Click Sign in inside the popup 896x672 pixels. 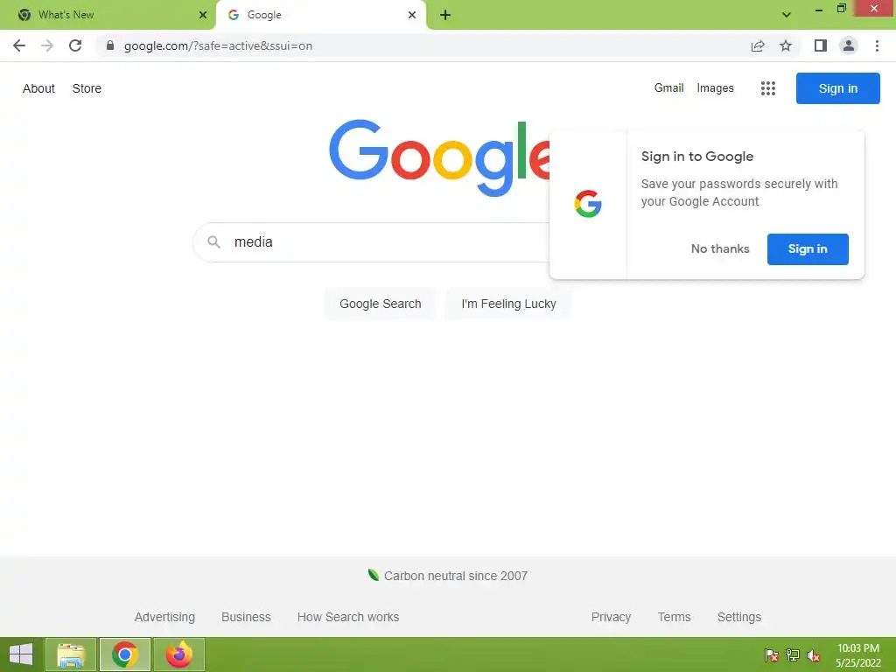pos(808,249)
